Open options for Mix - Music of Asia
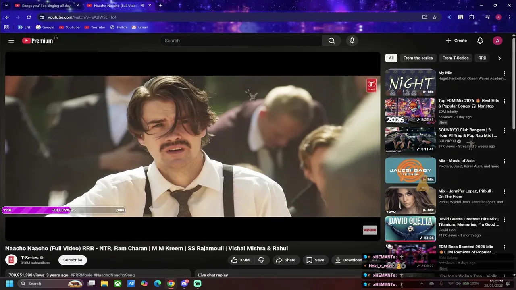Viewport: 516px width, 290px height. (504, 161)
